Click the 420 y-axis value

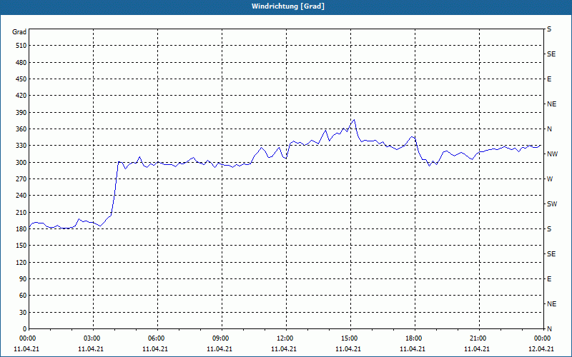pos(21,96)
